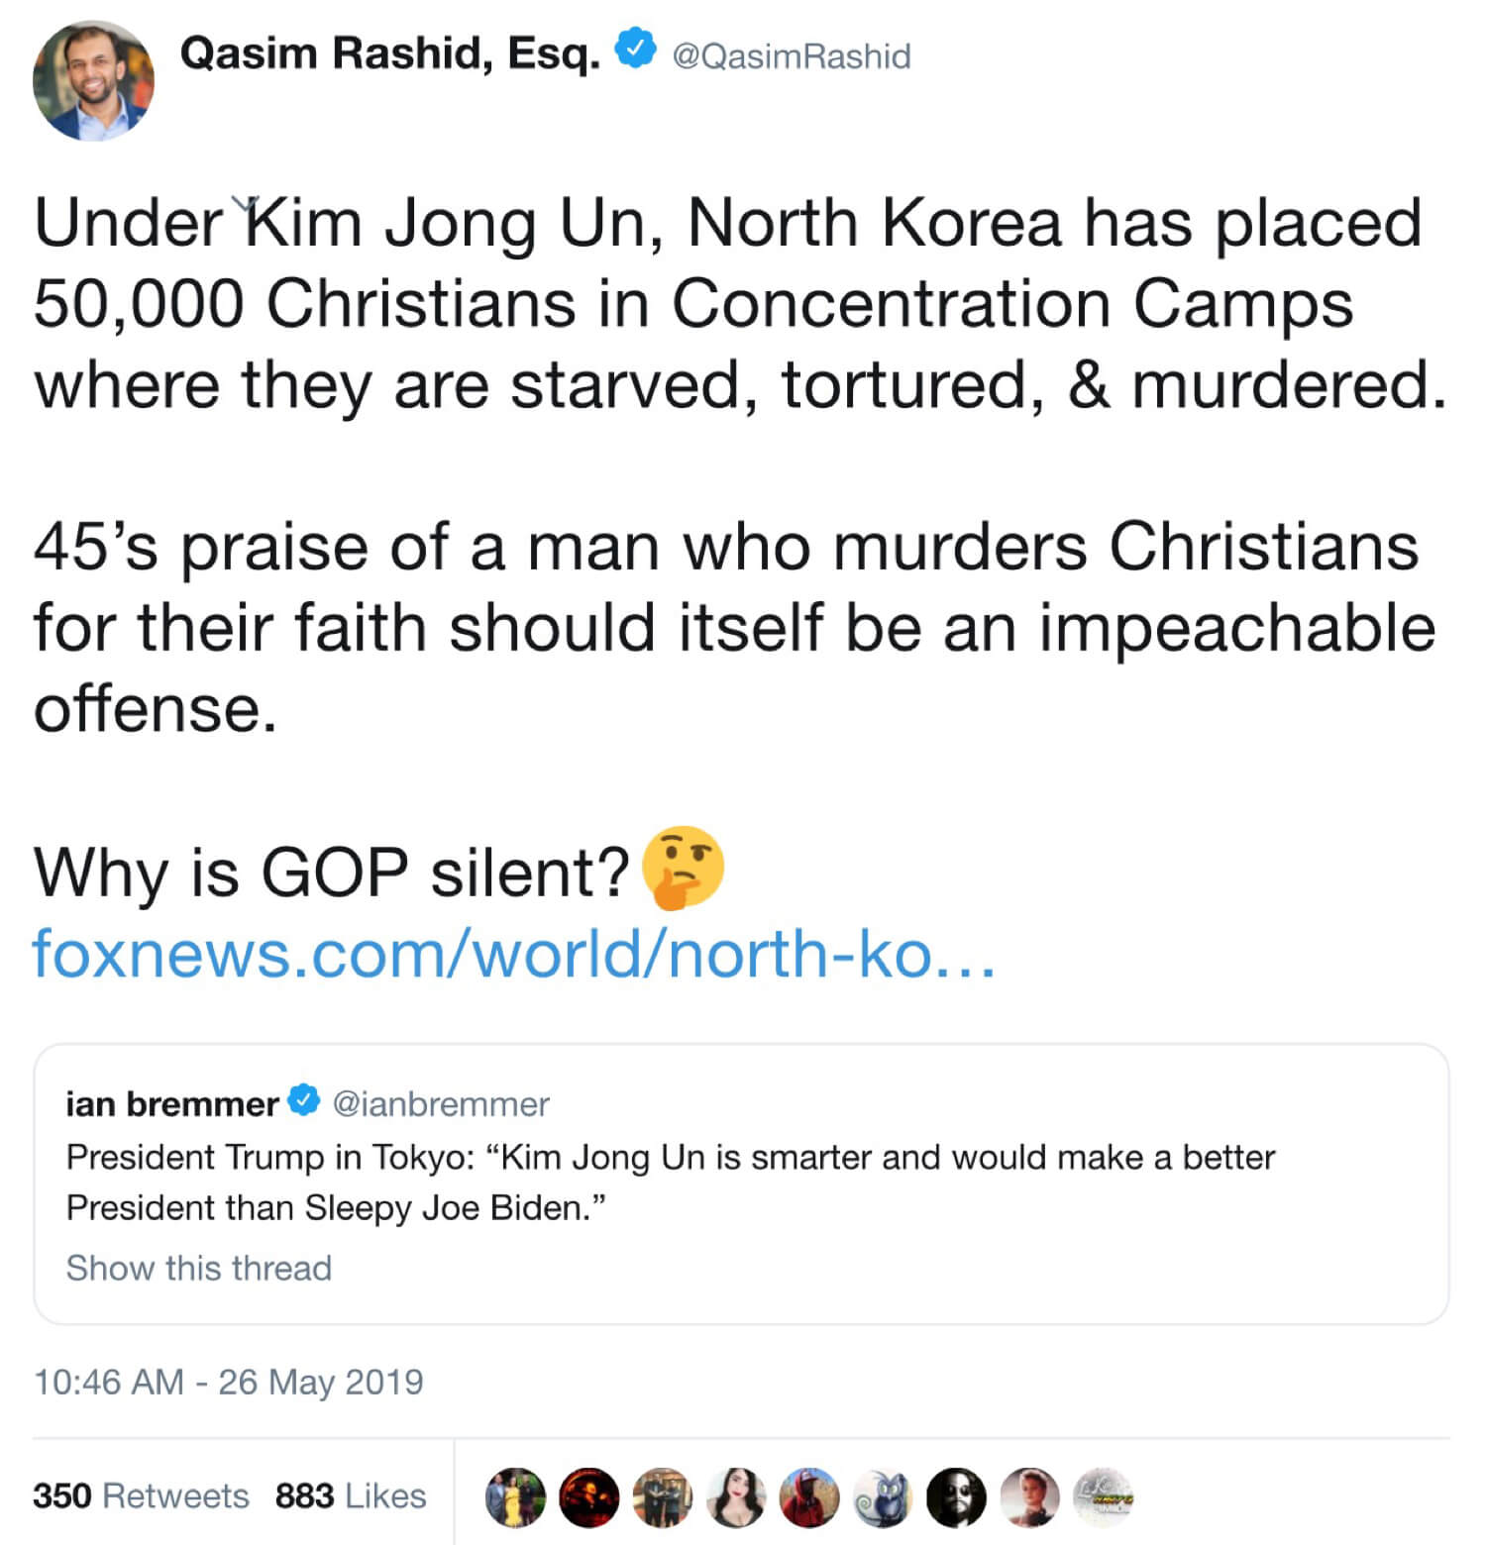
Task: Click the dark orange glowing avatar
Action: [x=589, y=1496]
